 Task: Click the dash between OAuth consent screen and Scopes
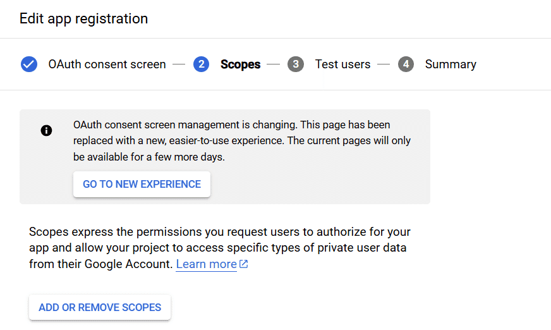coord(179,64)
